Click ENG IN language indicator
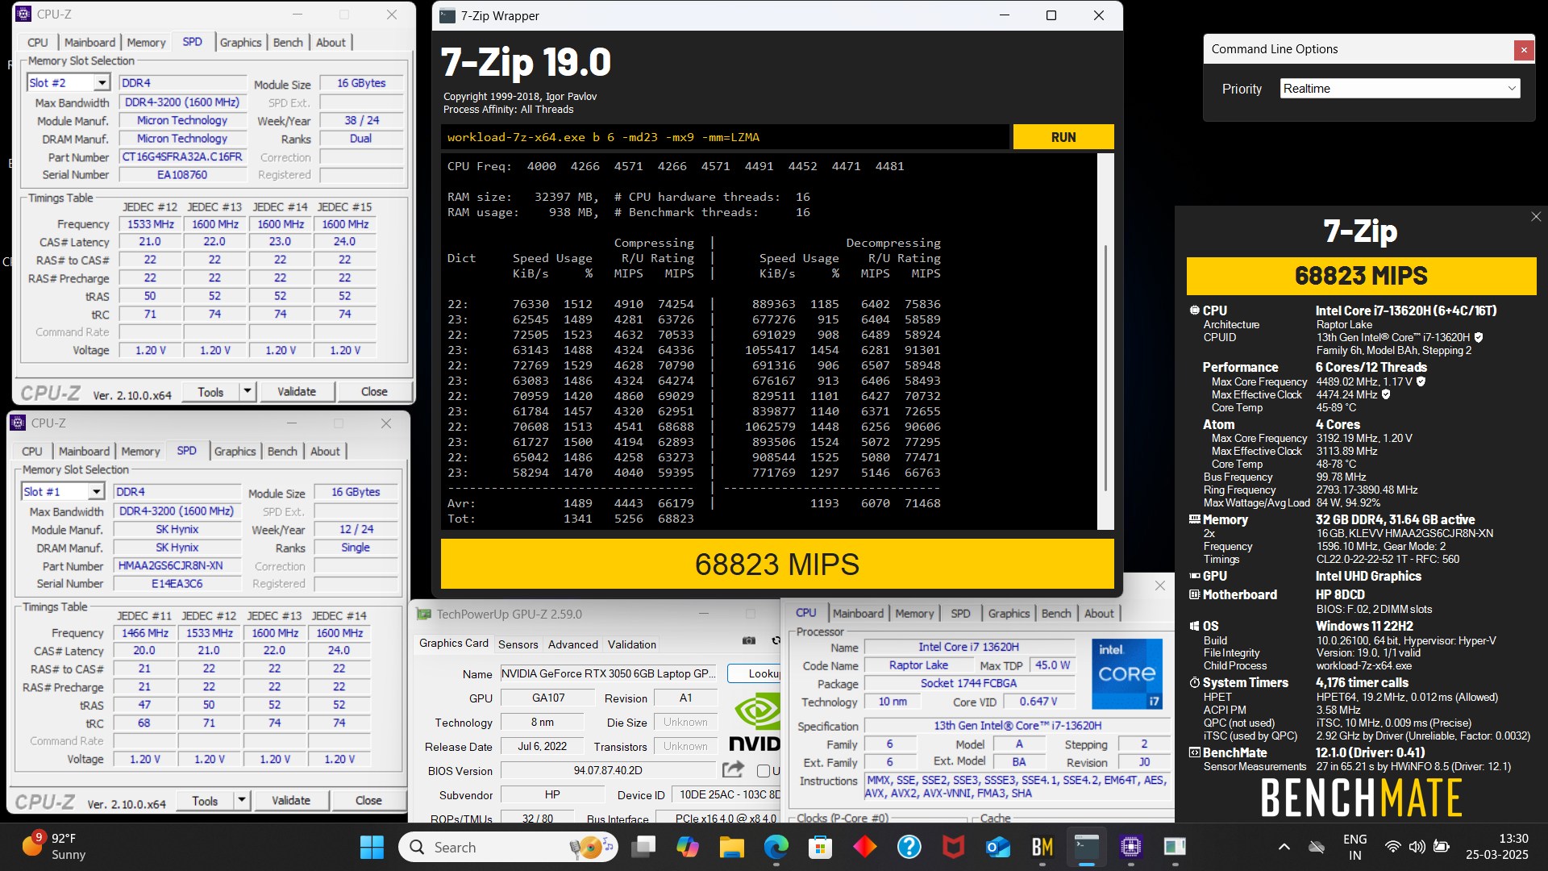The height and width of the screenshot is (871, 1548). pyautogui.click(x=1354, y=847)
